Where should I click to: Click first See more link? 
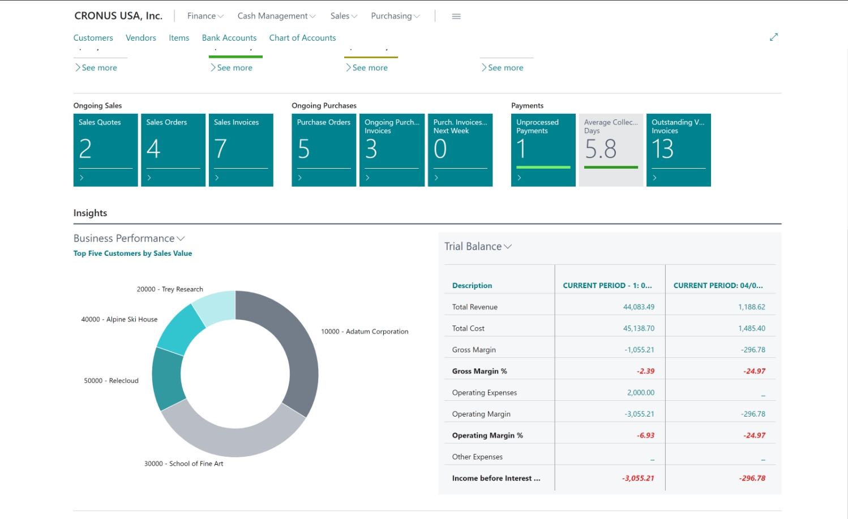96,67
